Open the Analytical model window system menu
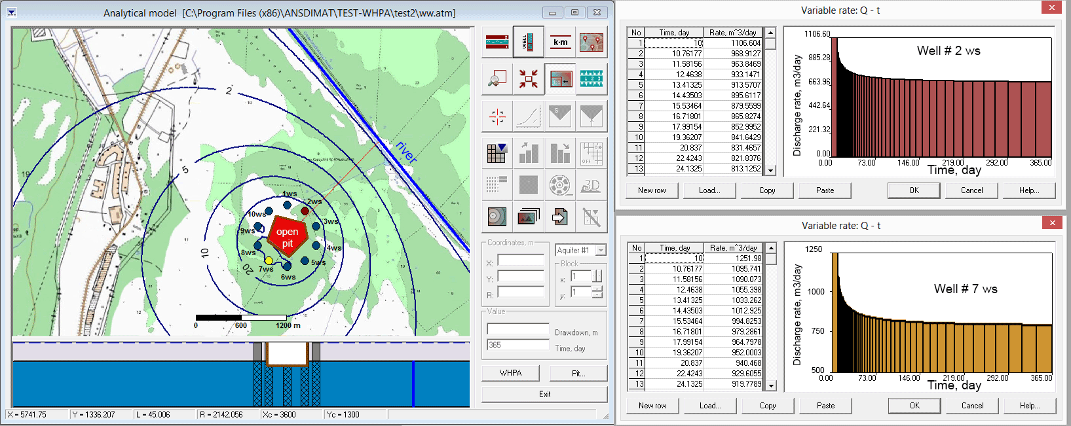The width and height of the screenshot is (1071, 426). 11,12
